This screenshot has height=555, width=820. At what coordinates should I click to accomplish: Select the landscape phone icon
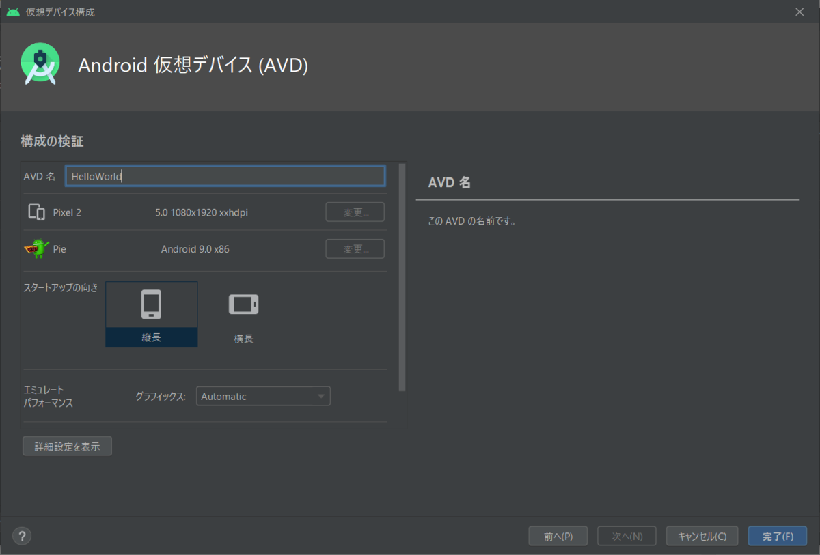coord(243,304)
